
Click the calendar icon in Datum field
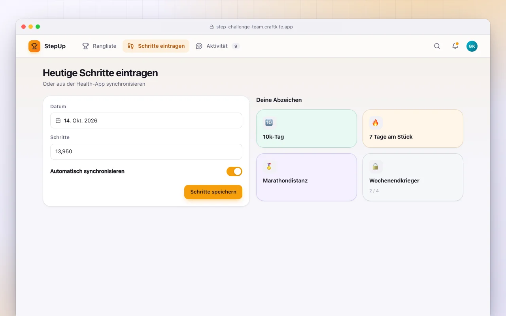click(x=58, y=120)
